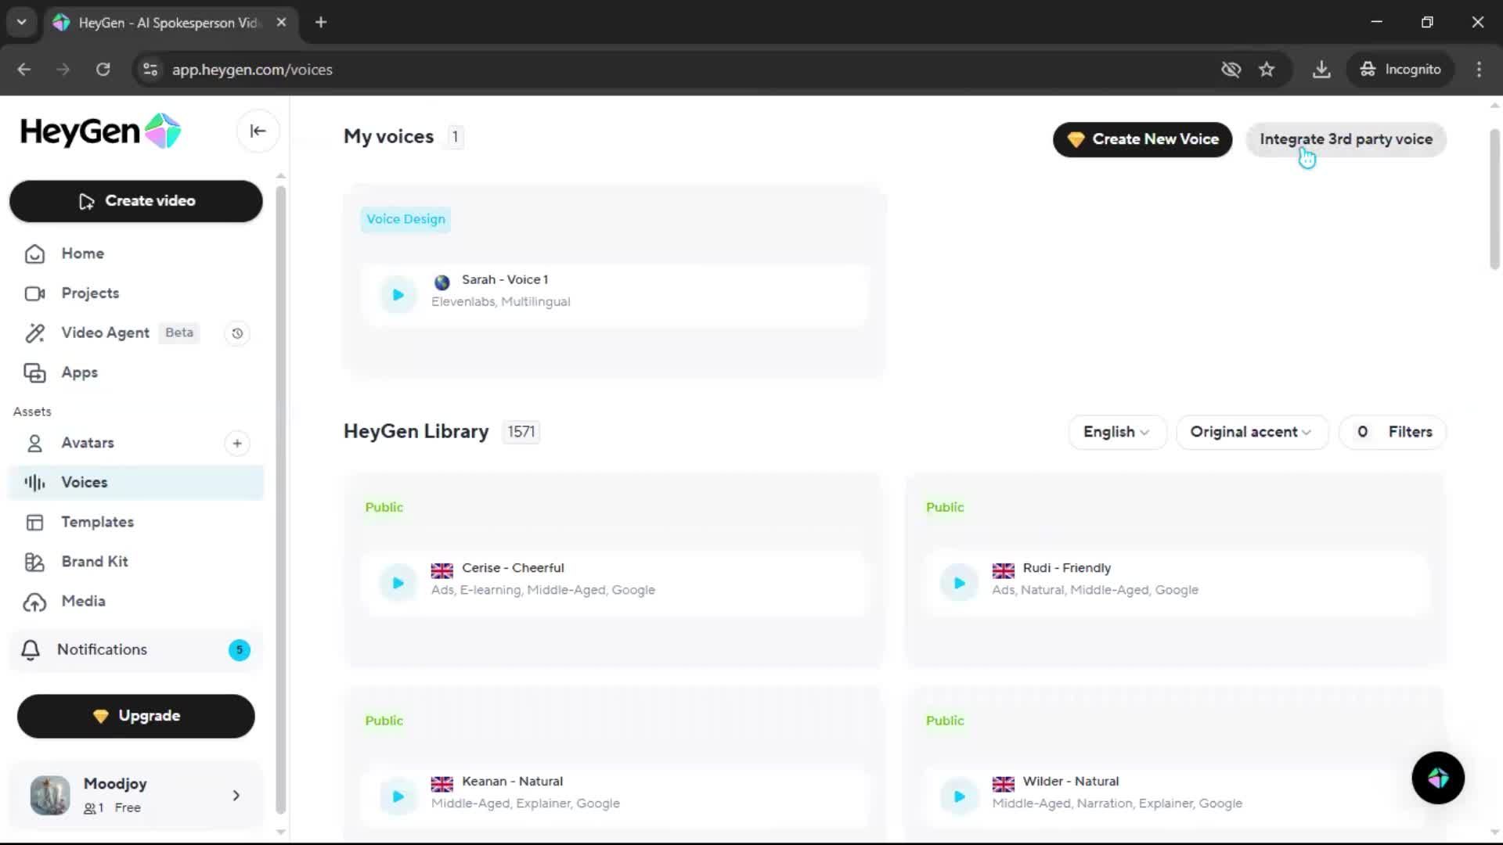Click Create New Voice button

(x=1142, y=139)
